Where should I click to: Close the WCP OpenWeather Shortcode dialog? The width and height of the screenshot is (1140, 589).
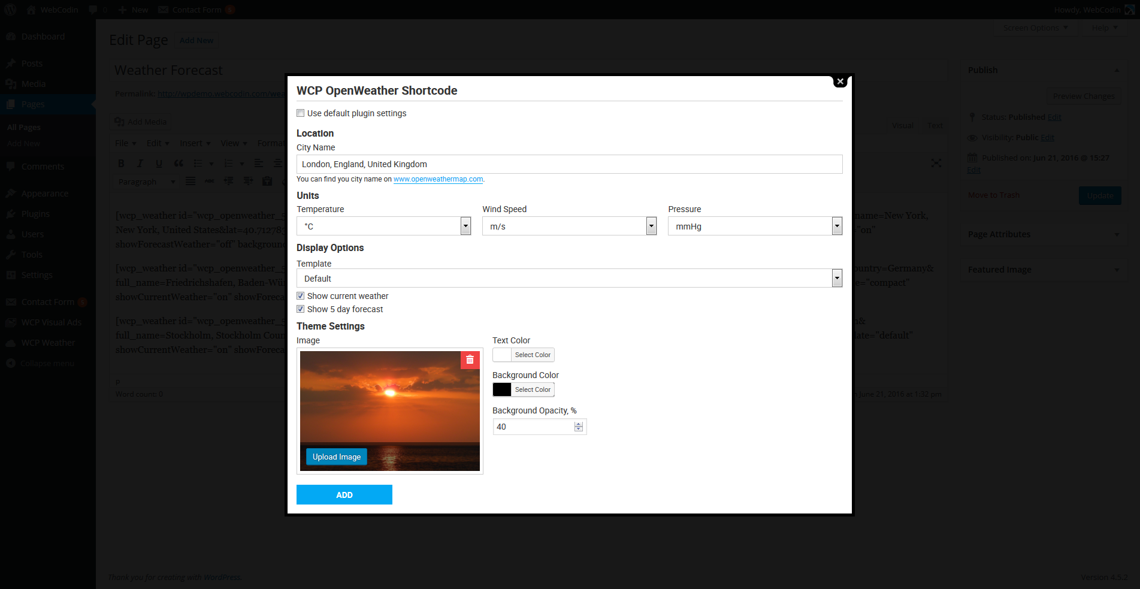click(840, 81)
